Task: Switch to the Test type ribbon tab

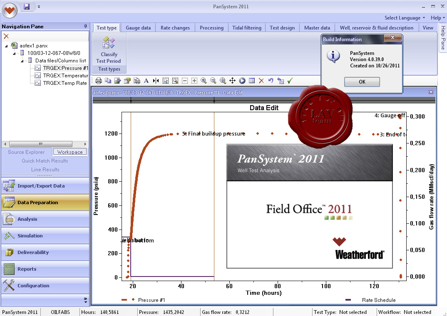Action: click(107, 28)
